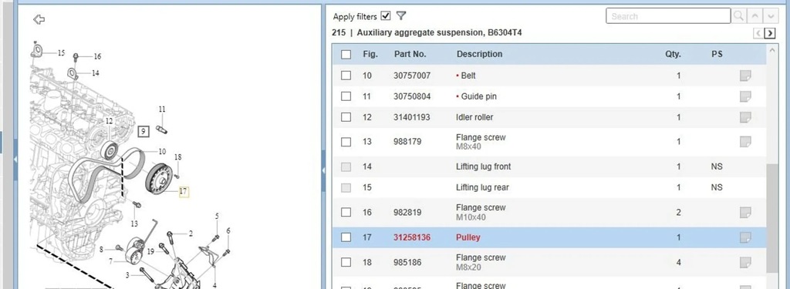This screenshot has width=790, height=289.
Task: Sort by the Part No. column header
Action: (410, 55)
